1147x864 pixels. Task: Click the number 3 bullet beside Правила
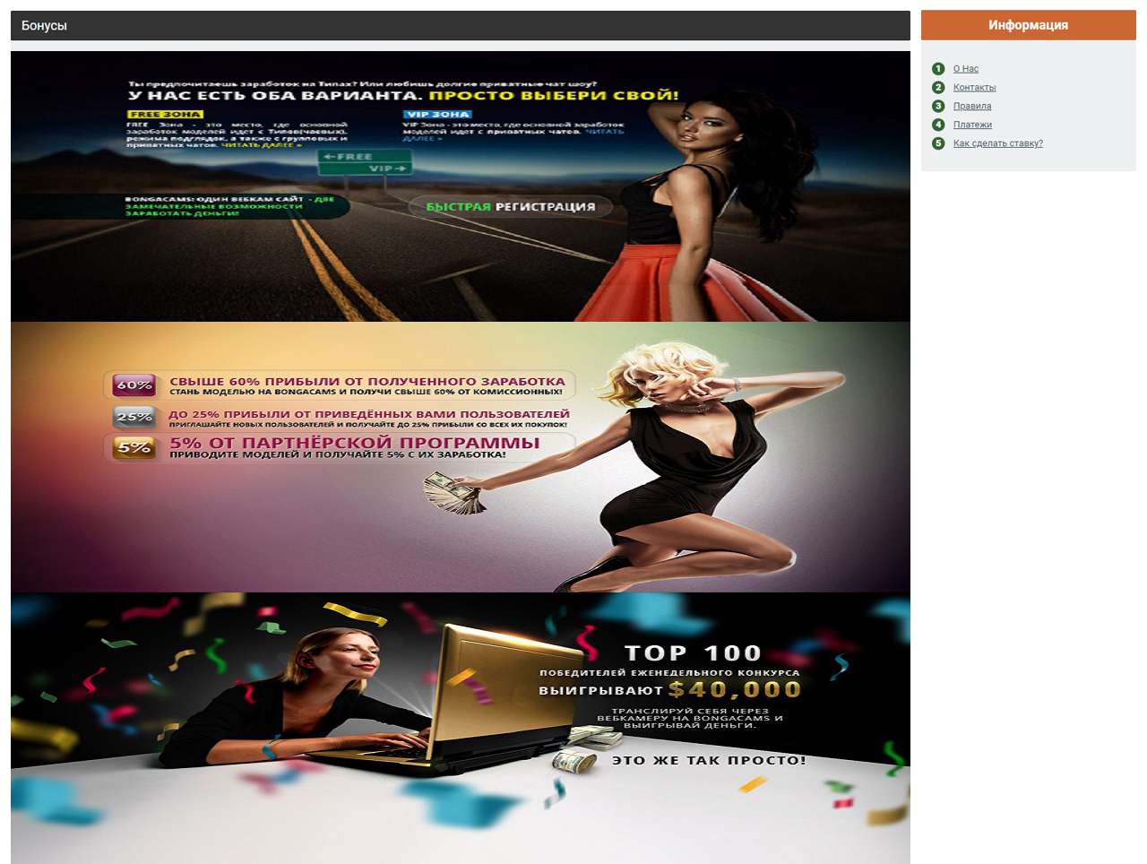[x=938, y=106]
